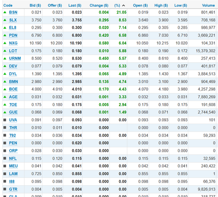Open the URNM stock code link
This screenshot has height=197, width=218.
[15, 59]
